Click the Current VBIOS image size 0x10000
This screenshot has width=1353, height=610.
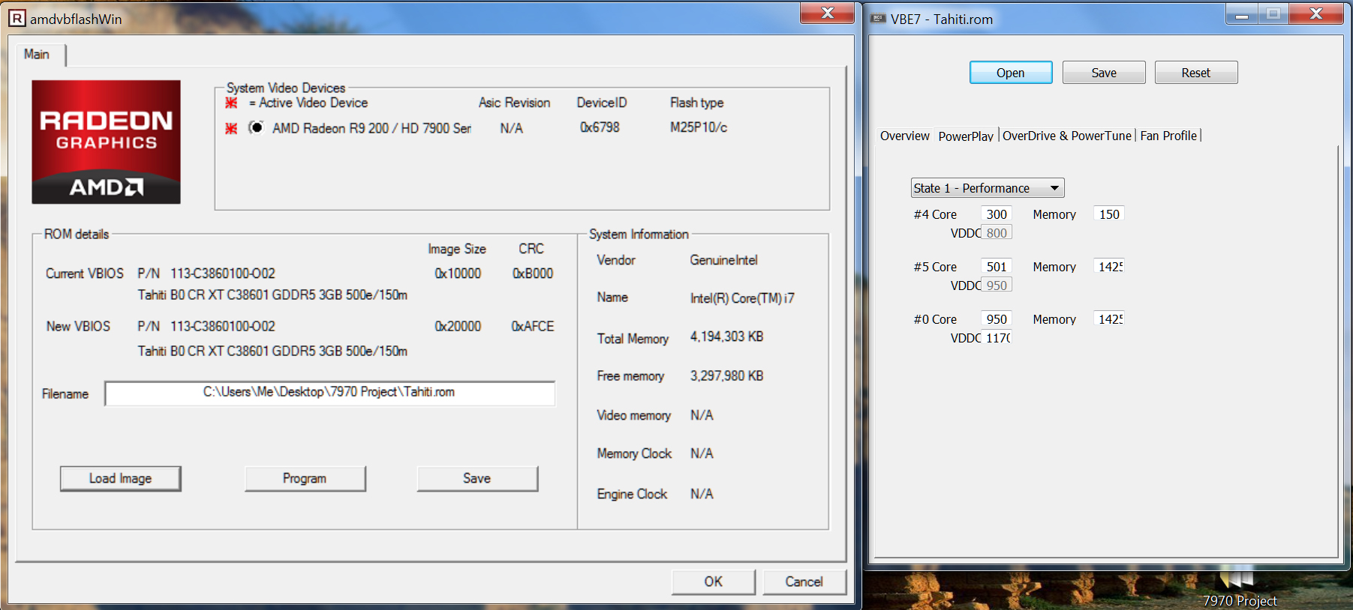pos(458,274)
